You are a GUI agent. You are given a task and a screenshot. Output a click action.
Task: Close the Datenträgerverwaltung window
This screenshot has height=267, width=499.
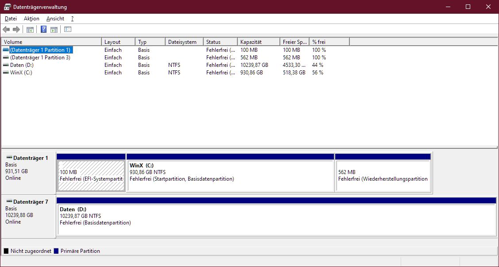click(488, 7)
